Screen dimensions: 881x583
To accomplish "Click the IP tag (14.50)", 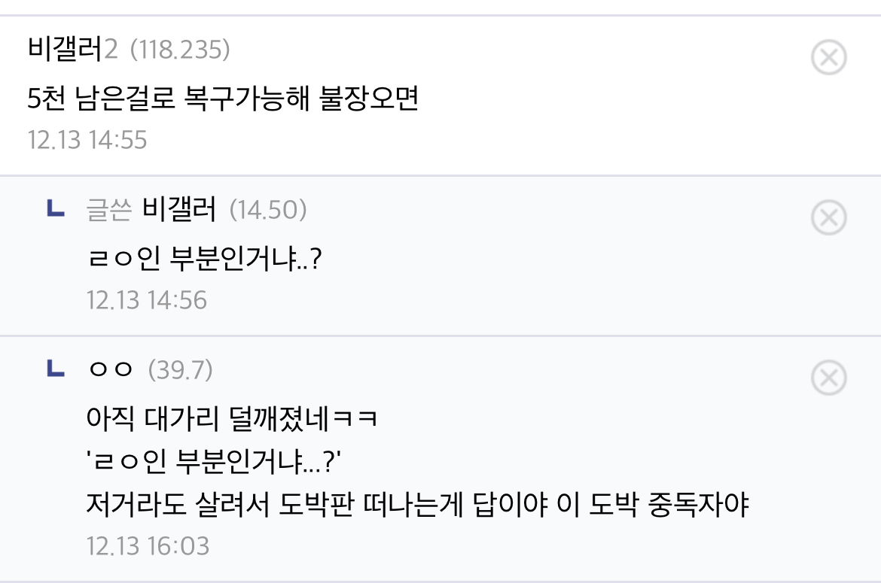I will [x=267, y=211].
